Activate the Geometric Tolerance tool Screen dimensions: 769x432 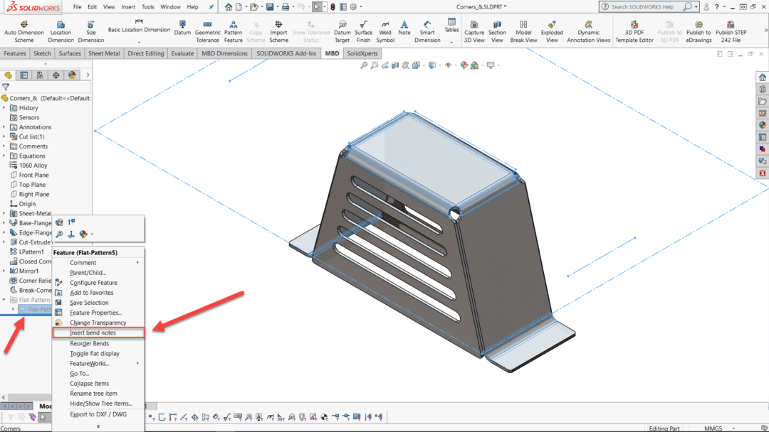(207, 30)
